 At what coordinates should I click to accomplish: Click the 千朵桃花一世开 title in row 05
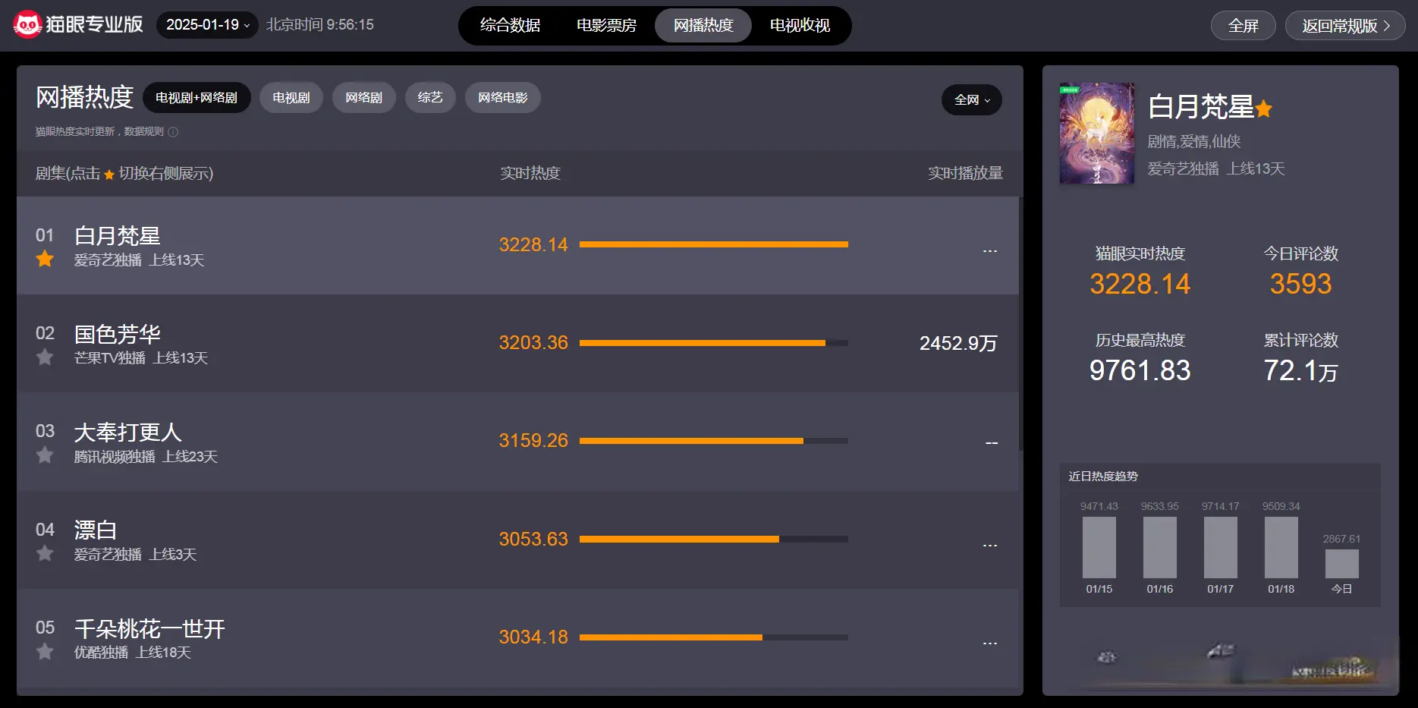tap(149, 628)
